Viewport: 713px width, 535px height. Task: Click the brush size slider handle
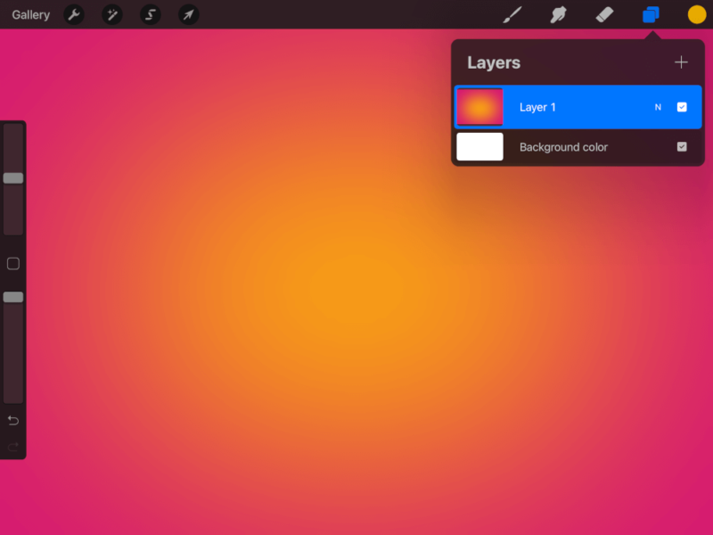point(12,178)
